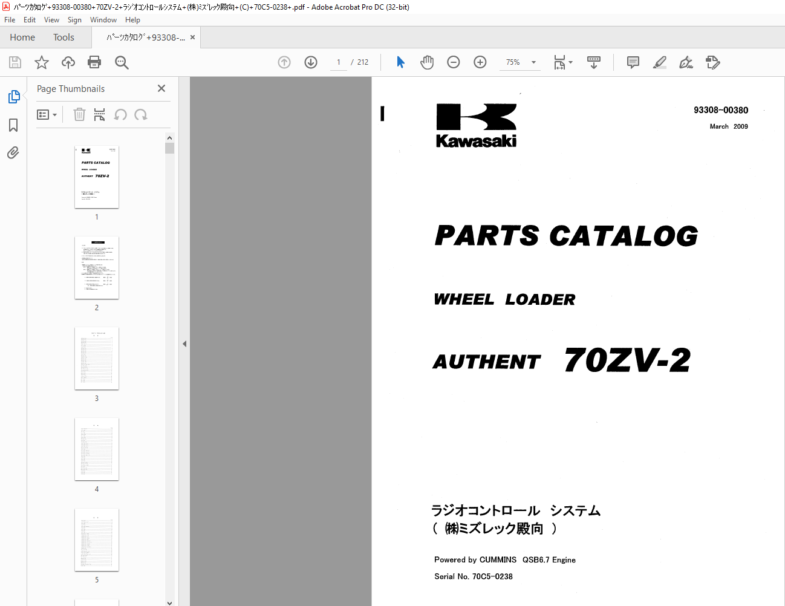The height and width of the screenshot is (606, 785).
Task: Select page 2 thumbnail
Action: (x=97, y=267)
